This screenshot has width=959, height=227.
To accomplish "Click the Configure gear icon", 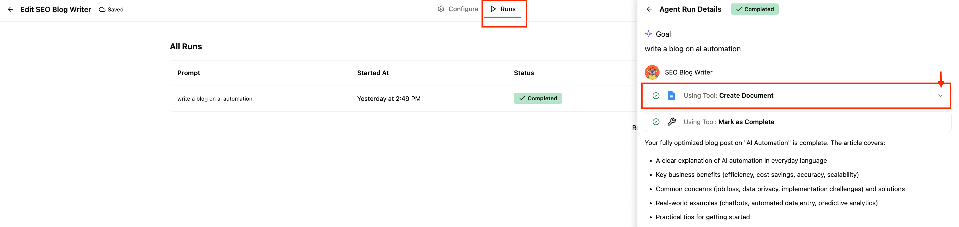I will click(x=441, y=9).
